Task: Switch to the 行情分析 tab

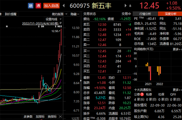Action: (x=145, y=14)
